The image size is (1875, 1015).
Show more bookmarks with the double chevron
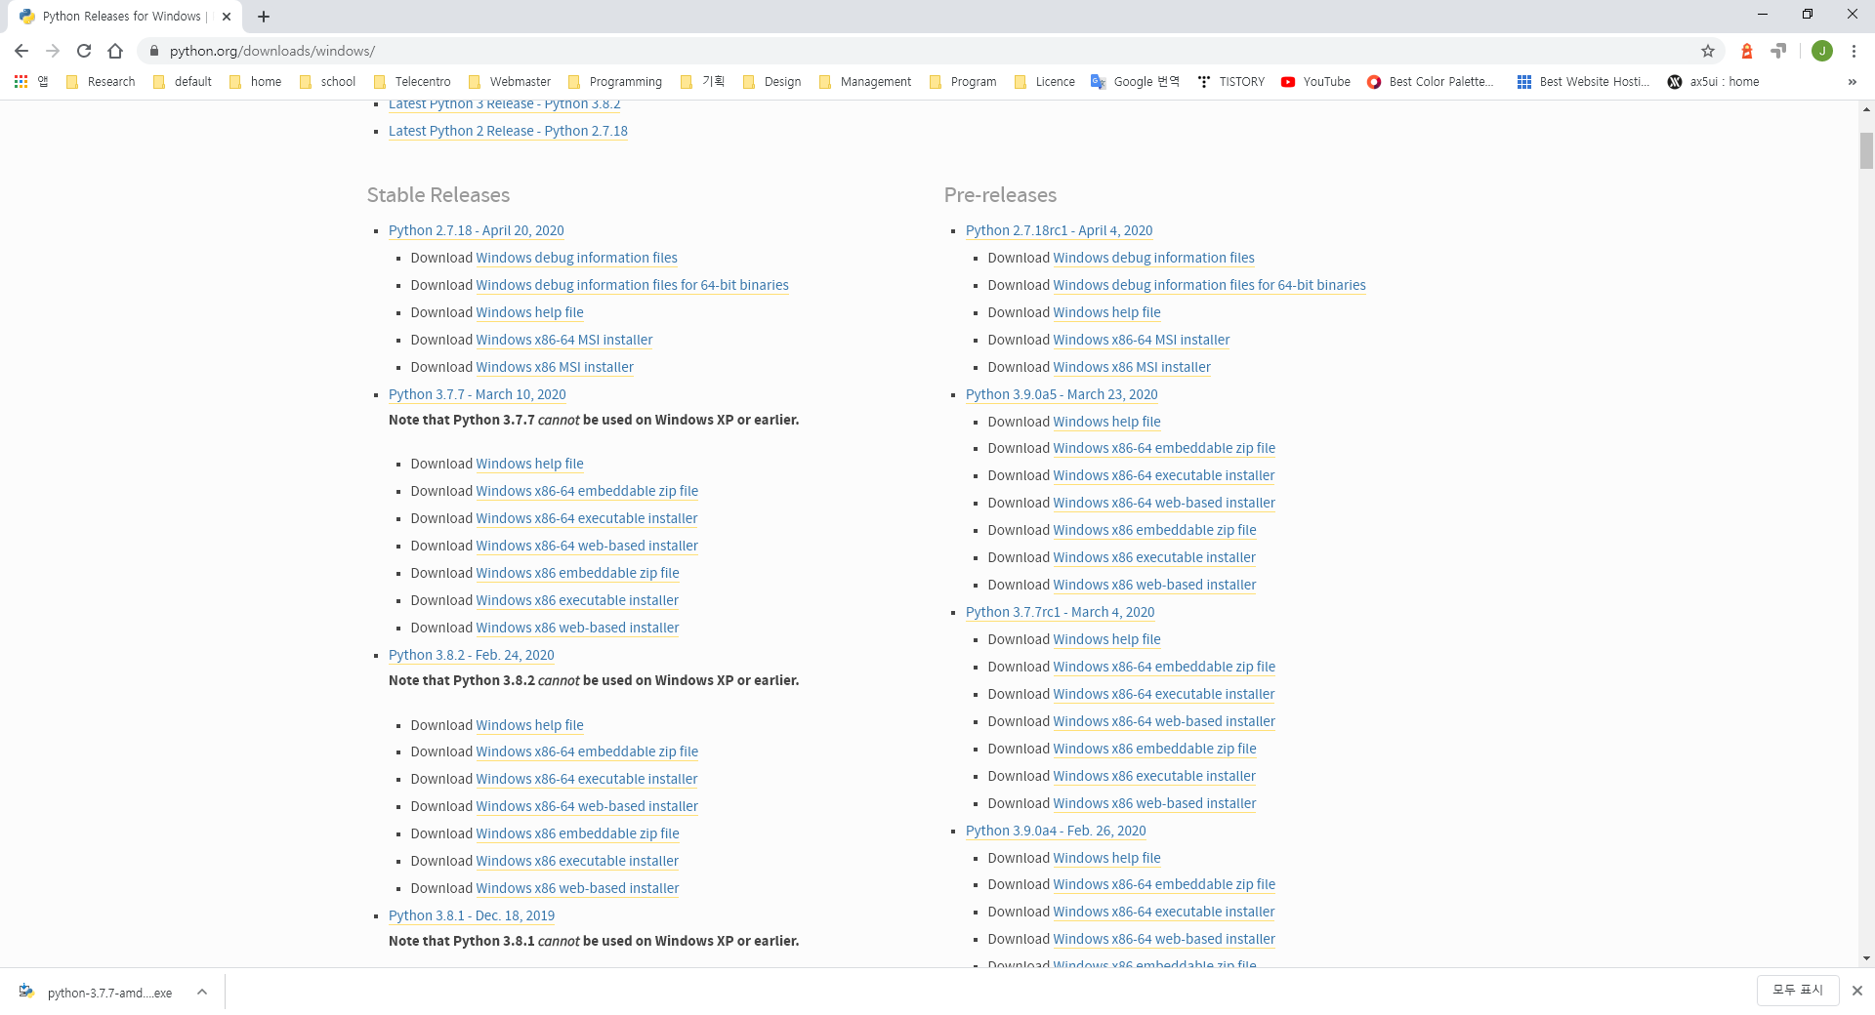[x=1853, y=82]
